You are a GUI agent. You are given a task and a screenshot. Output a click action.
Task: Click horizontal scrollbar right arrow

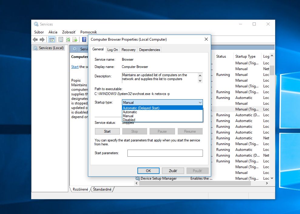click(x=267, y=183)
